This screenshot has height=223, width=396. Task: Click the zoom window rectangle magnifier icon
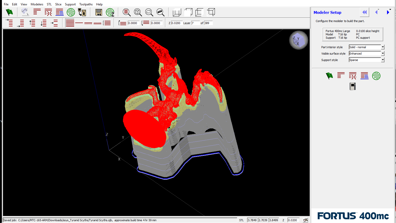point(149,12)
